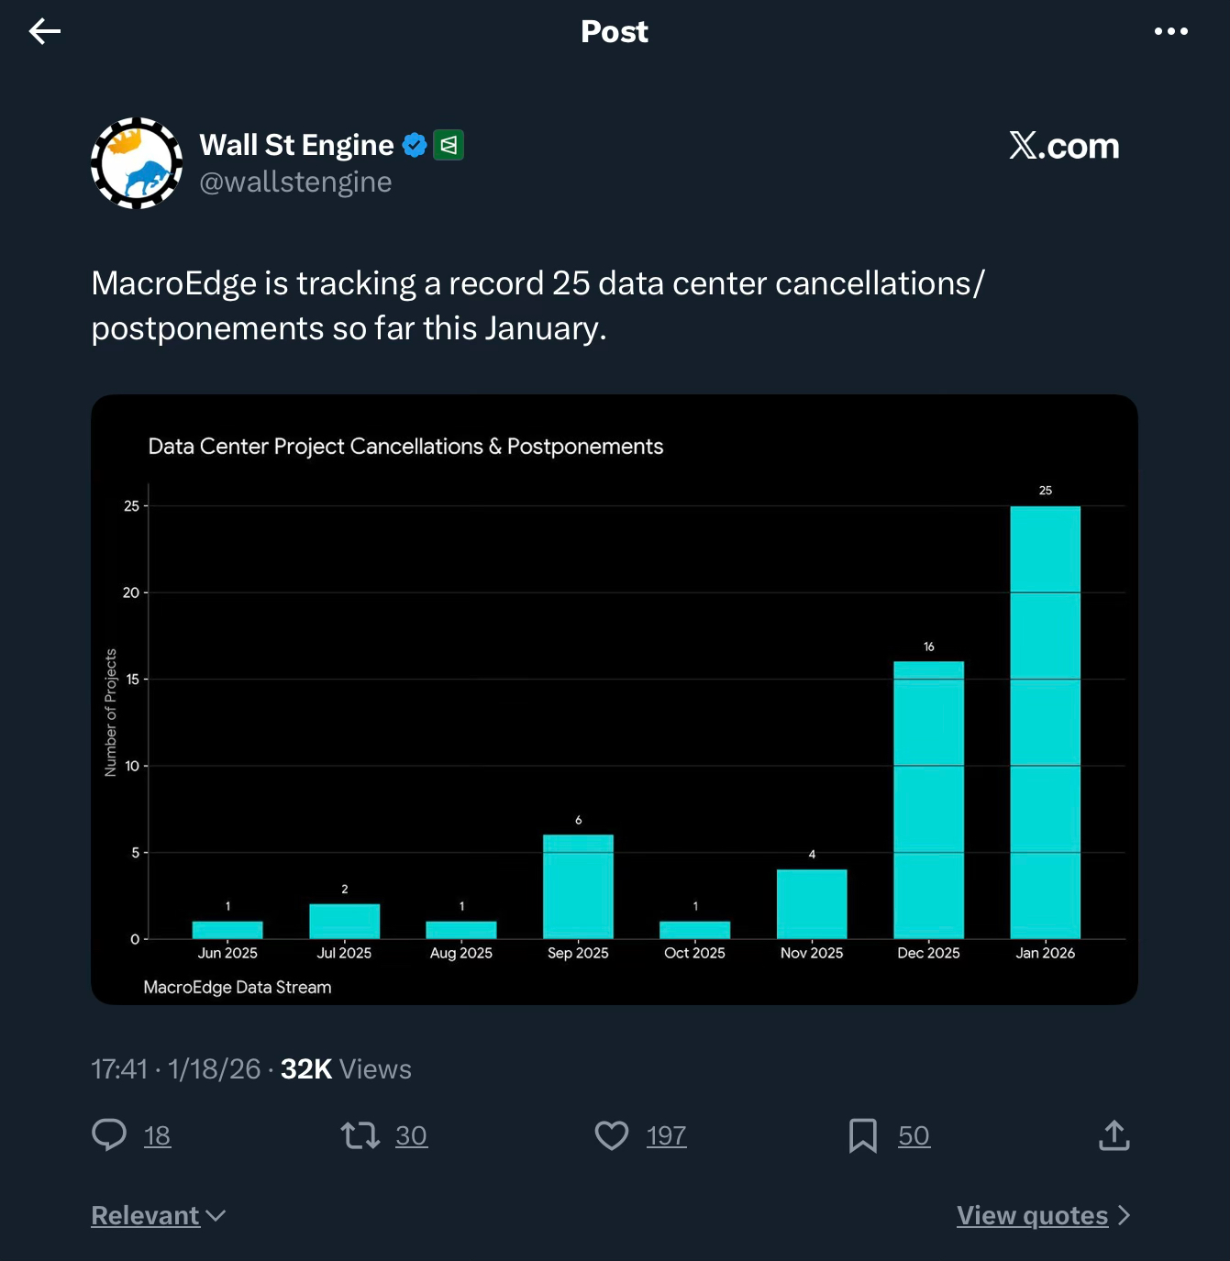This screenshot has width=1230, height=1261.
Task: Click the blue verified checkmark badge
Action: click(x=415, y=145)
